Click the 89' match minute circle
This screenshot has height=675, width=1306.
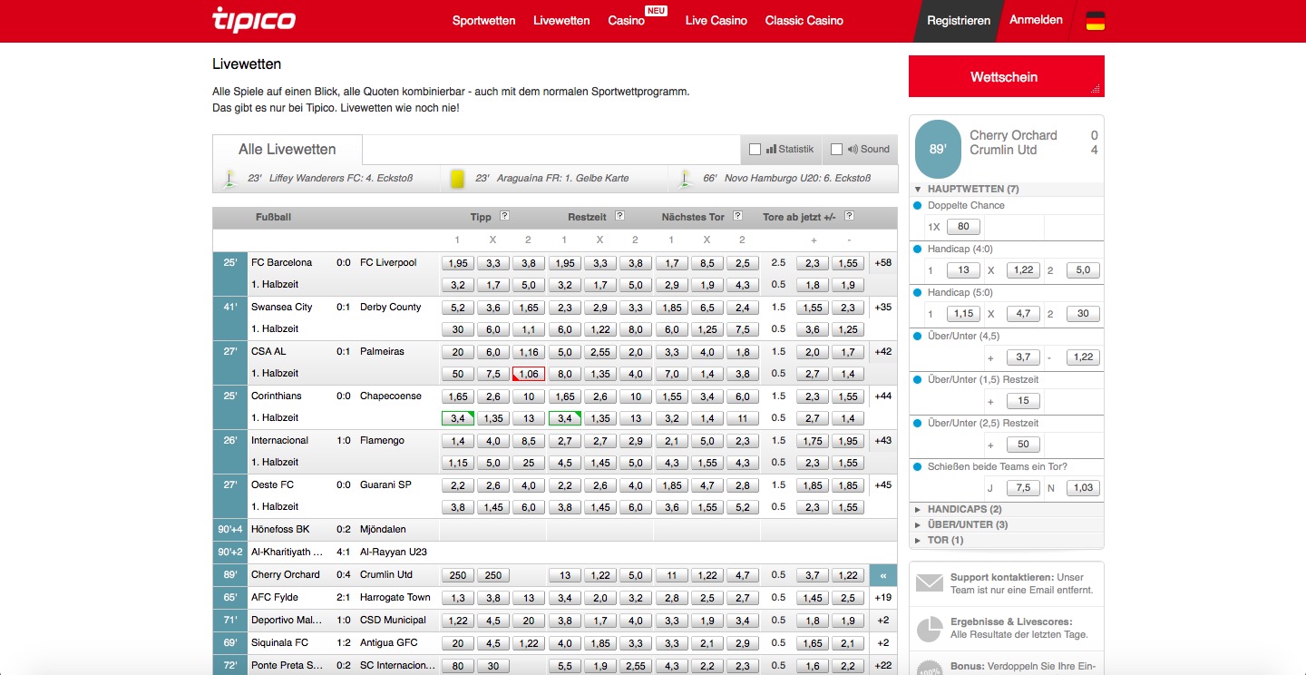click(938, 148)
